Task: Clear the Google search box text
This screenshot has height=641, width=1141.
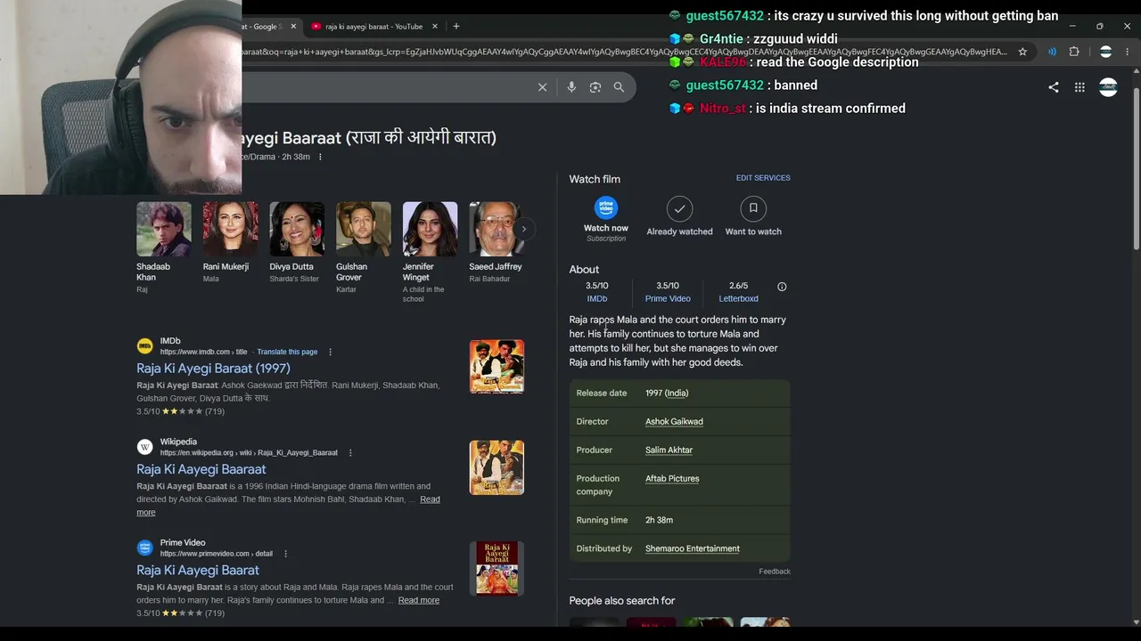Action: point(542,87)
